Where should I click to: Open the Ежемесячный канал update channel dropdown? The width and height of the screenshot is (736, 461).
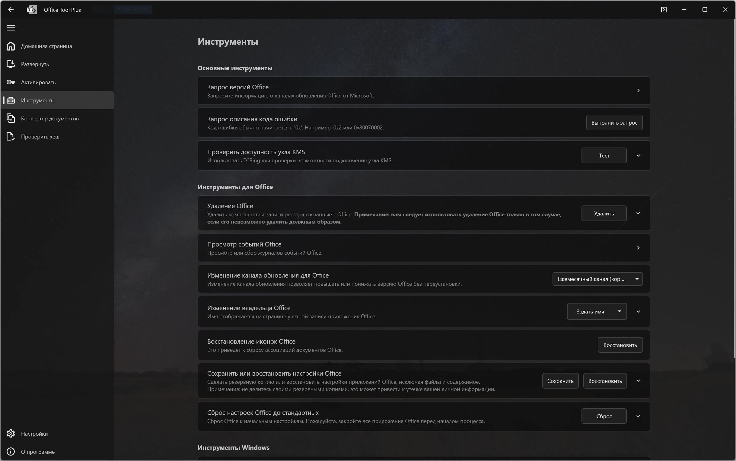[597, 279]
